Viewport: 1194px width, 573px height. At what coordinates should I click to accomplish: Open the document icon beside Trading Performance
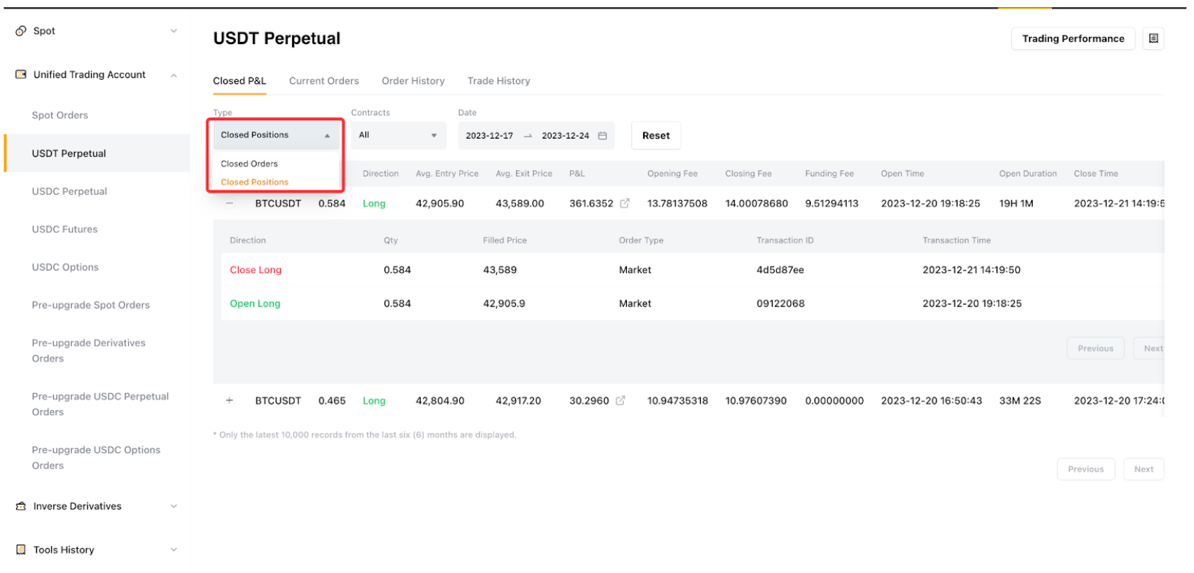click(1153, 38)
